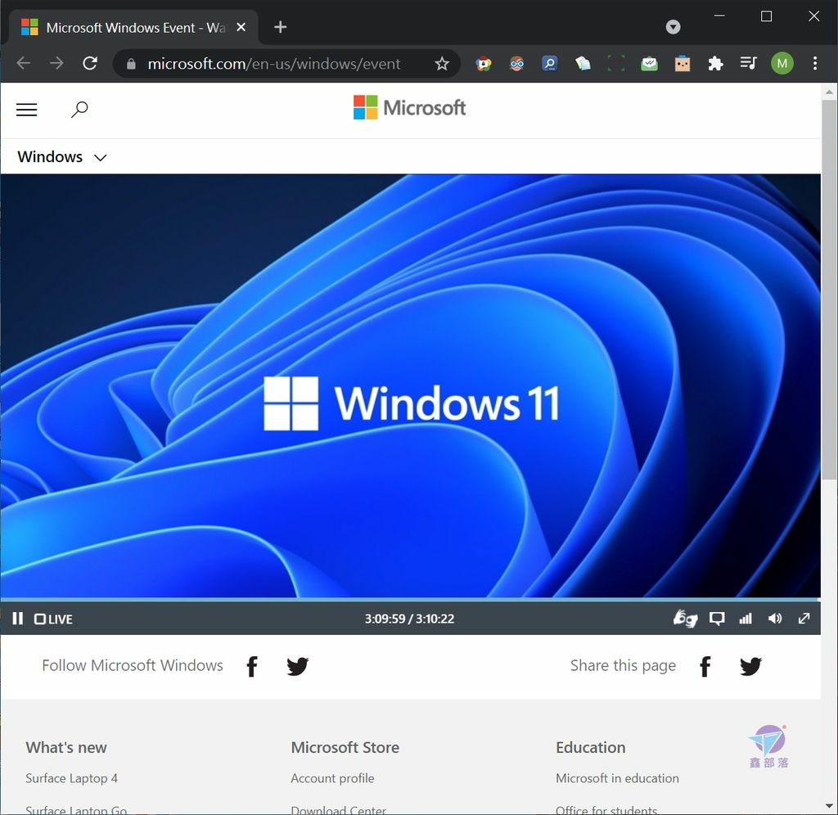Jump to LIVE in the video player
This screenshot has height=815, width=838.
pos(53,619)
